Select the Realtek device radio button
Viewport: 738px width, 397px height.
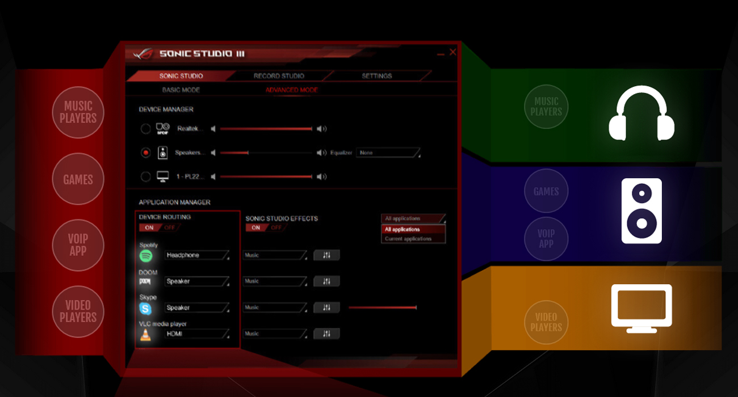[145, 129]
